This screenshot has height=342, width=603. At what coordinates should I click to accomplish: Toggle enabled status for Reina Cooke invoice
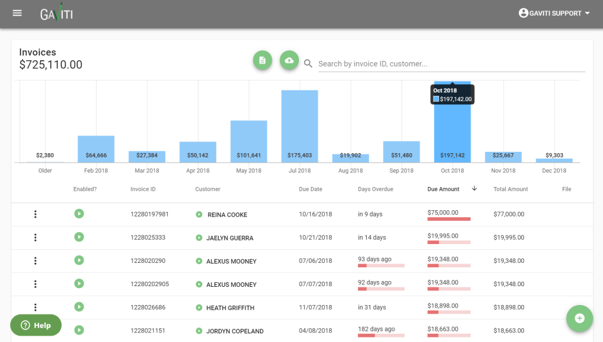[79, 213]
